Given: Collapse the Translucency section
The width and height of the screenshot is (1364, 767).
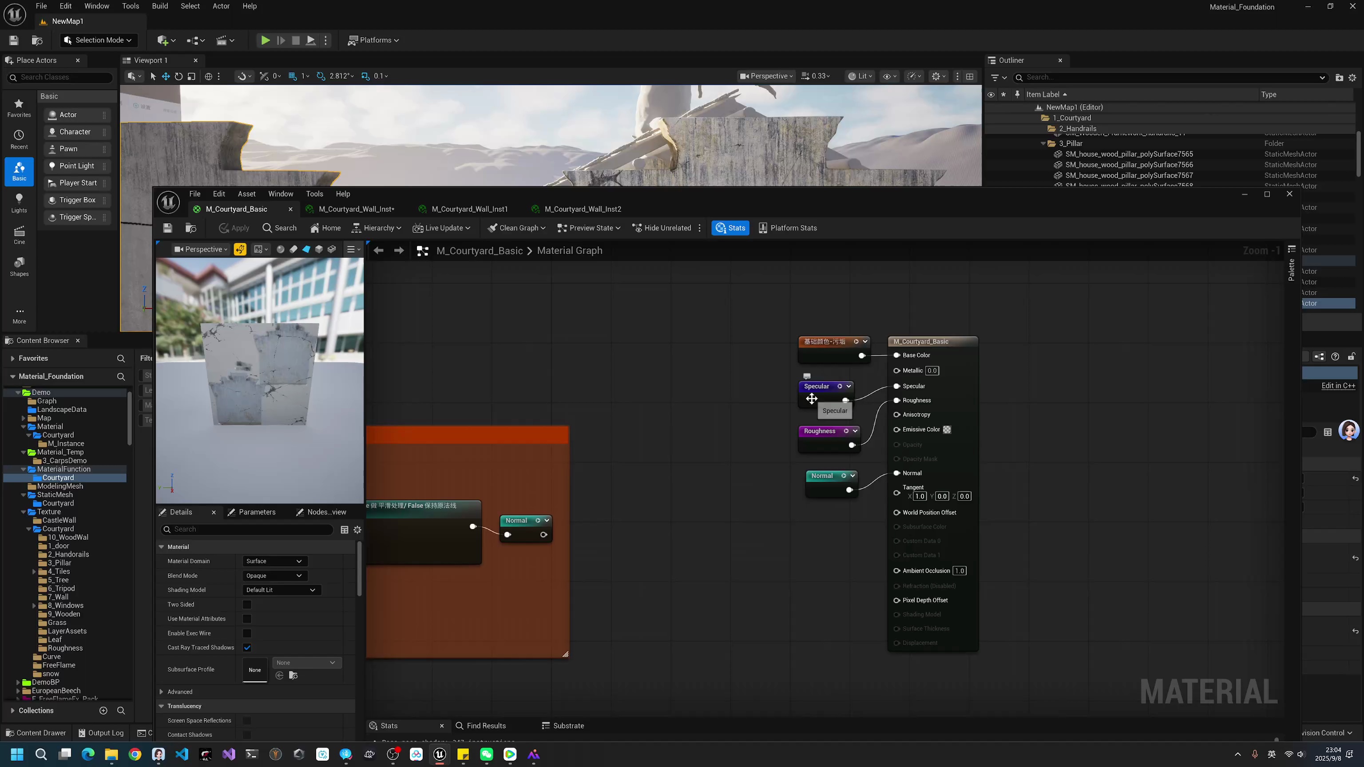Looking at the screenshot, I should pyautogui.click(x=162, y=706).
